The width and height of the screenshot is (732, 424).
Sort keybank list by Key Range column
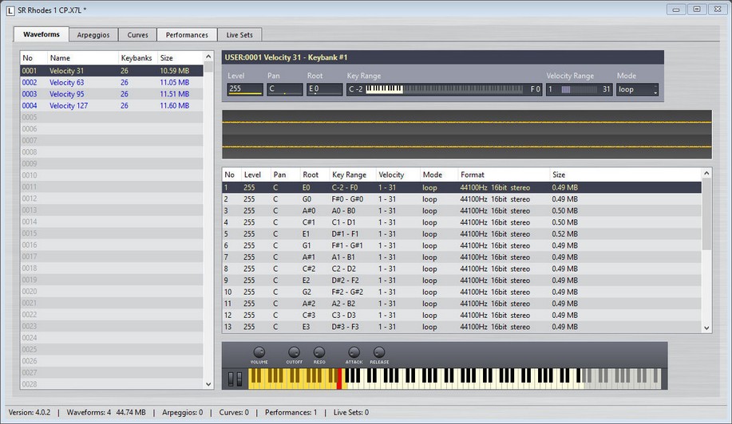[350, 175]
